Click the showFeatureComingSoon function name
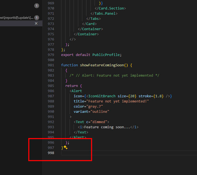Screen dimensions: 197x175 (x=102, y=65)
